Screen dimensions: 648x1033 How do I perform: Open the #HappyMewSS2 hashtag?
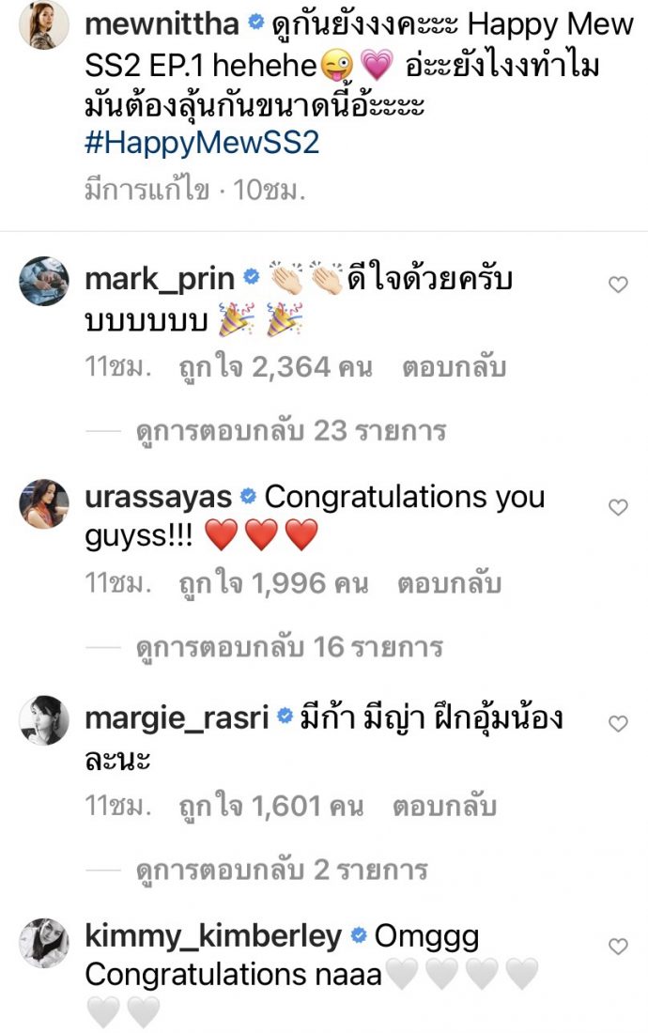tap(202, 143)
